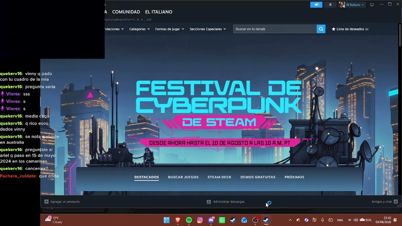The height and width of the screenshot is (226, 402).
Task: Select the PRÓXIMOS tab
Action: [294, 177]
